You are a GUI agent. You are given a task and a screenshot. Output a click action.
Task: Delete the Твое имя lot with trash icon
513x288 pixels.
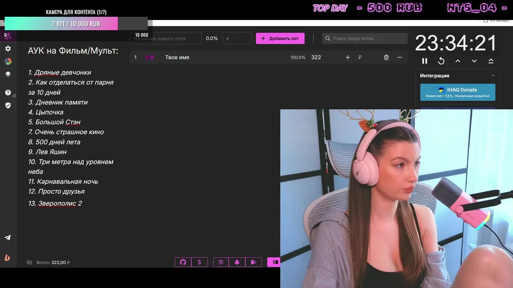click(x=386, y=57)
